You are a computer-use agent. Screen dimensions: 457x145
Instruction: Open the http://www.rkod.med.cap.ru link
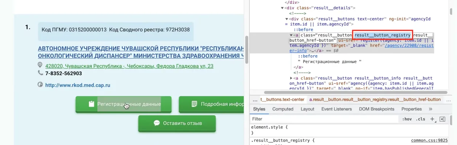78,85
